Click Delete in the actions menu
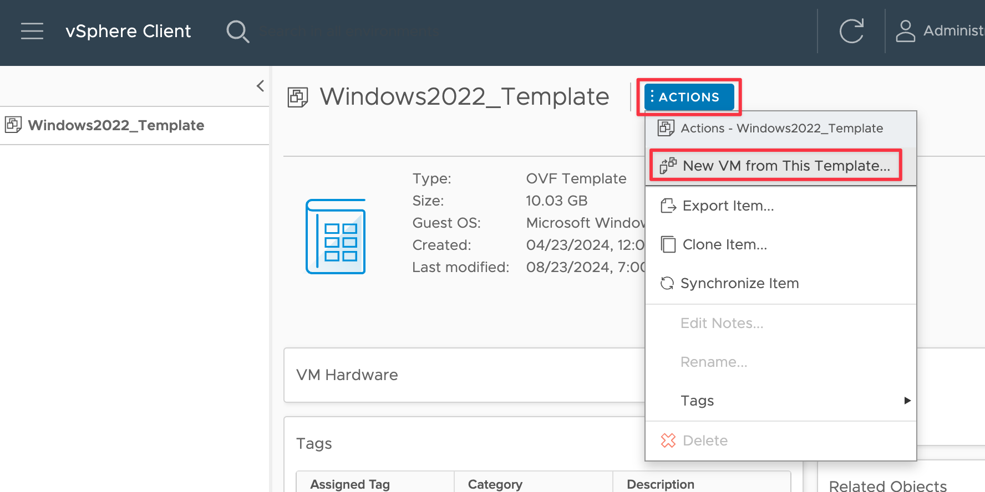This screenshot has width=985, height=492. point(780,440)
